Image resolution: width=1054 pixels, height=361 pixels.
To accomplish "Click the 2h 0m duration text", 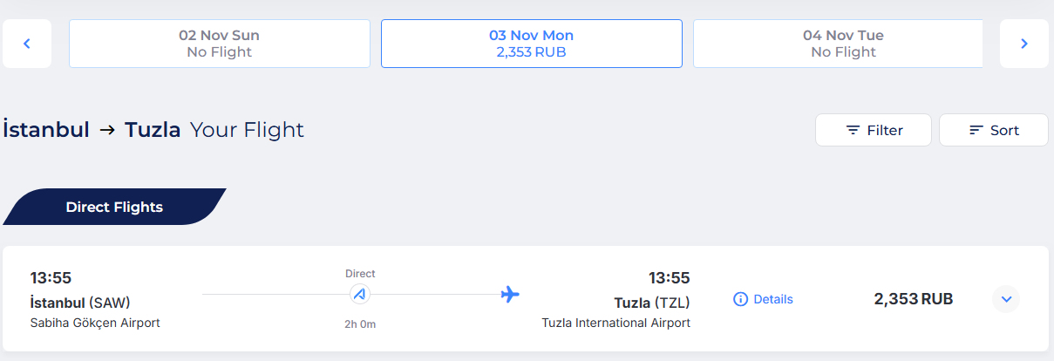I will tap(359, 324).
